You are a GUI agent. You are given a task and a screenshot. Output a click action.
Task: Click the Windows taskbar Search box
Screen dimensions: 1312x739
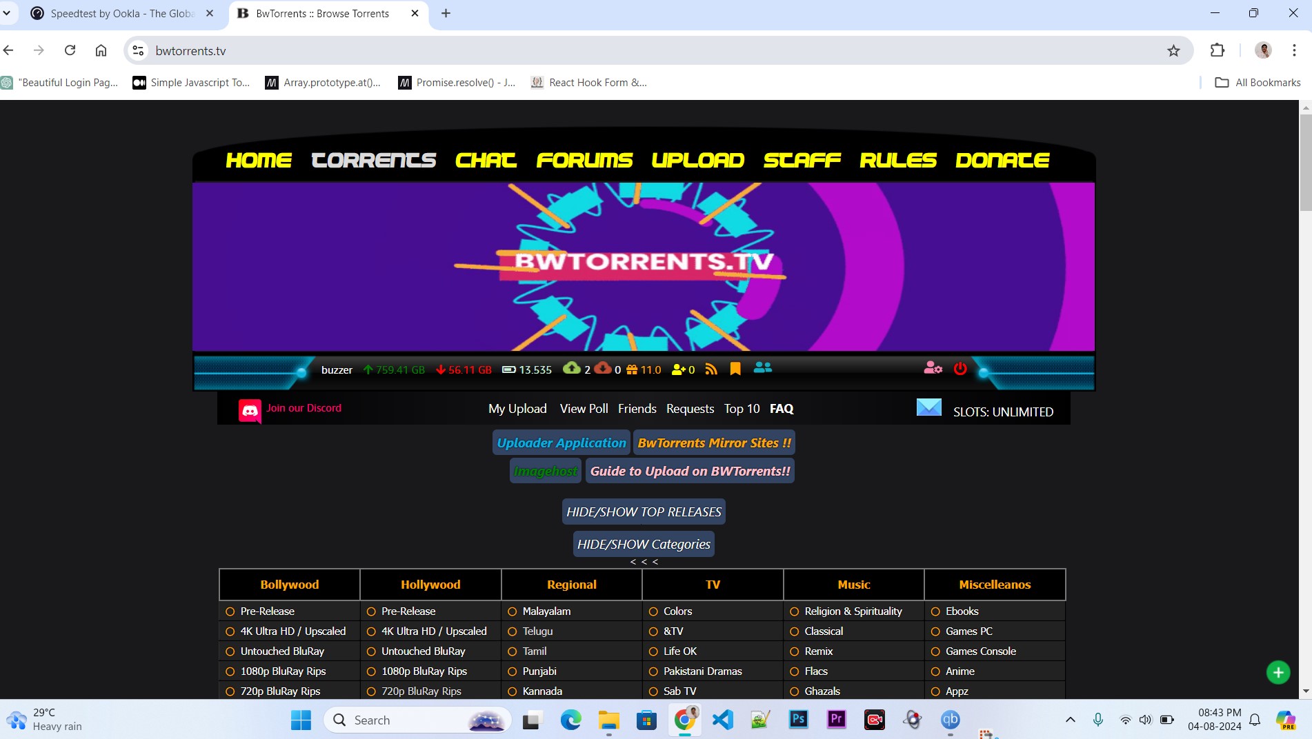coord(418,720)
